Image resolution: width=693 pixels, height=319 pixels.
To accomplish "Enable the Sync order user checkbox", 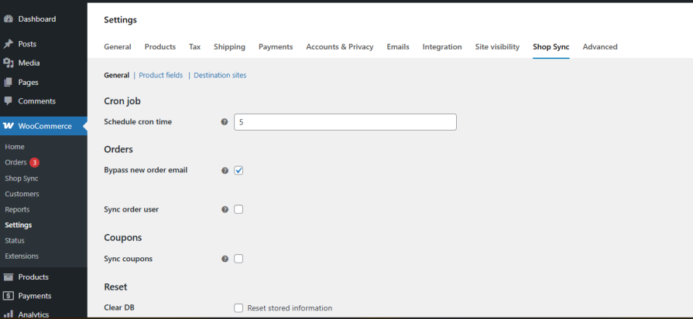I will tap(238, 209).
